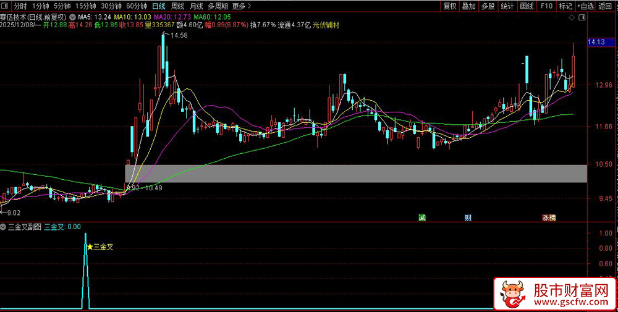Click the 流通4.37亿 float value

coord(294,25)
